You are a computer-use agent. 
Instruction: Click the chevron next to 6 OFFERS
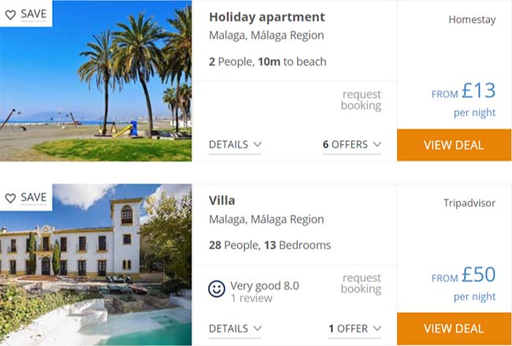tap(377, 144)
